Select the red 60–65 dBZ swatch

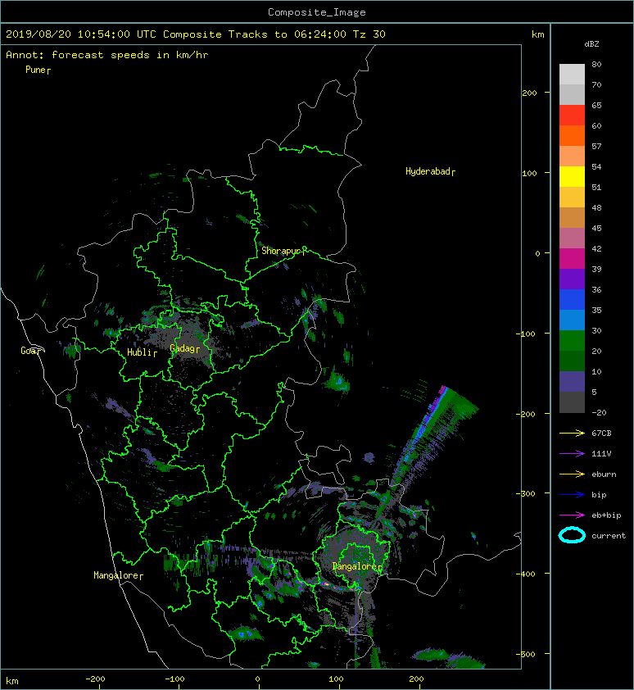pyautogui.click(x=572, y=116)
